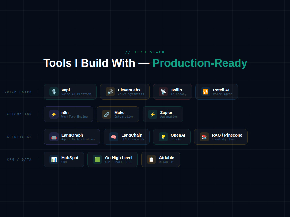The width and height of the screenshot is (290, 217).
Task: Click the Automation subtitle under Zapier
Action: pyautogui.click(x=169, y=117)
